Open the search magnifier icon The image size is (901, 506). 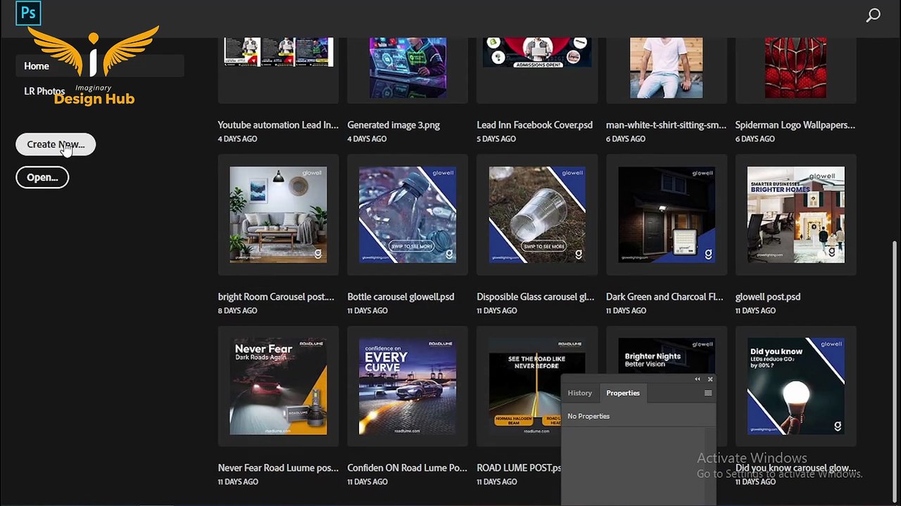click(x=873, y=15)
